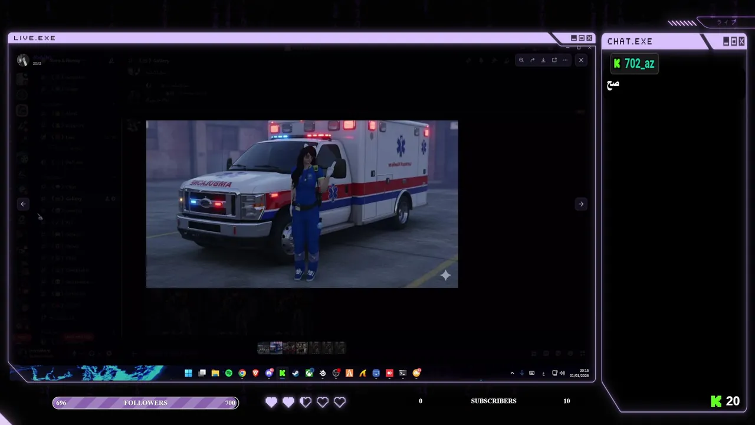The width and height of the screenshot is (755, 425).
Task: Zoom the image with the magnifier icon
Action: coord(521,60)
